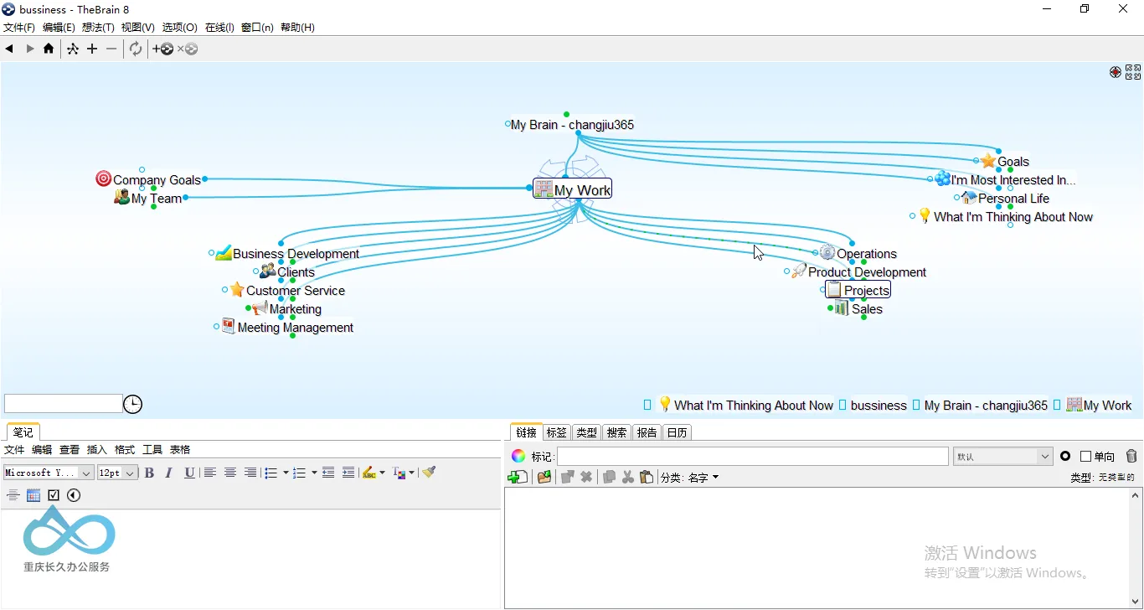Click the text color swatch icon
Image resolution: width=1144 pixels, height=610 pixels.
pyautogui.click(x=399, y=473)
